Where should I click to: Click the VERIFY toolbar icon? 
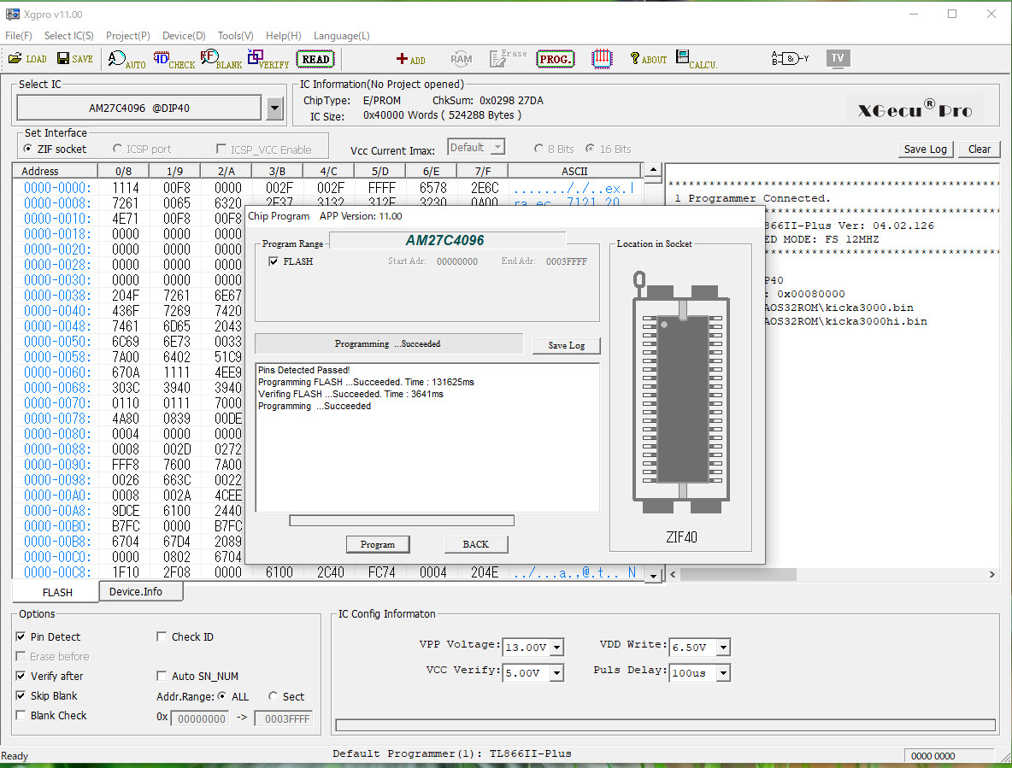pyautogui.click(x=268, y=59)
